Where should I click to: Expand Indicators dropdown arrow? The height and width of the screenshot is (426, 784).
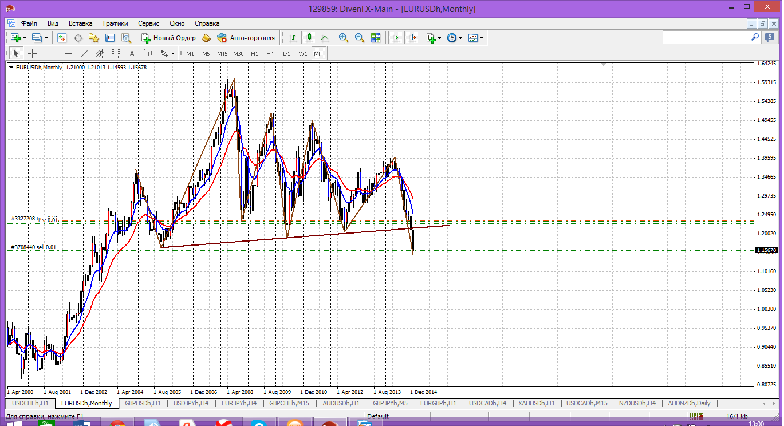pyautogui.click(x=440, y=38)
